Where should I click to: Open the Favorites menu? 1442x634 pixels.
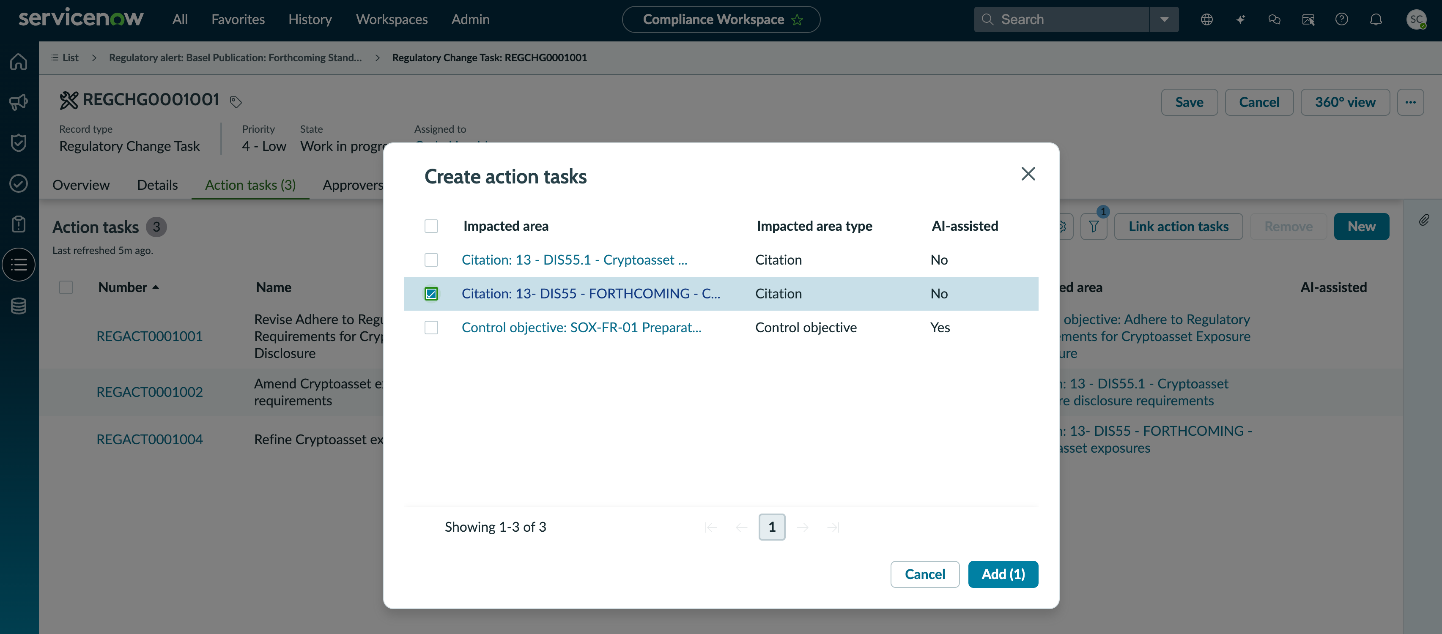click(x=238, y=19)
